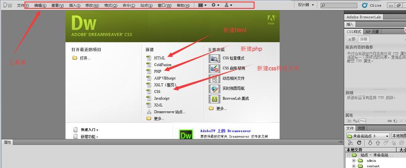This screenshot has height=168, width=406.
Task: Create a new ASP VBScript document
Action: coord(161,78)
